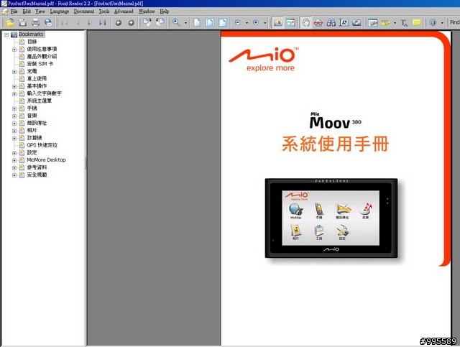460x347 pixels.
Task: Select the Highlight text tool
Action: pos(386,22)
